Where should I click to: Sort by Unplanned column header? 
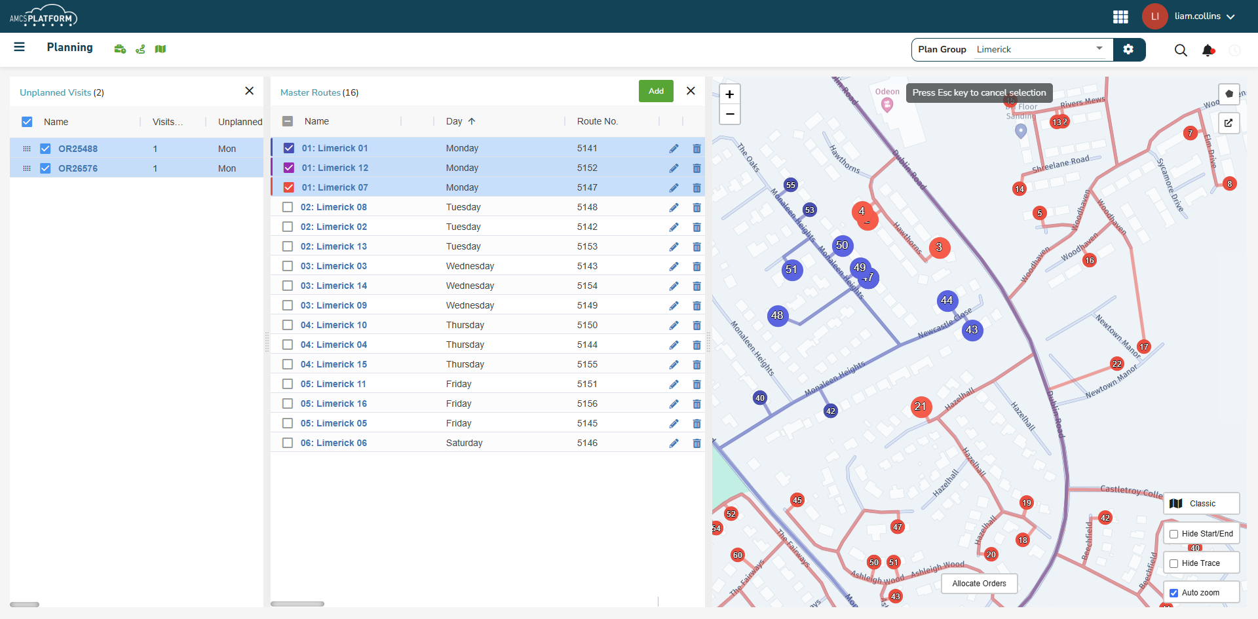point(240,122)
